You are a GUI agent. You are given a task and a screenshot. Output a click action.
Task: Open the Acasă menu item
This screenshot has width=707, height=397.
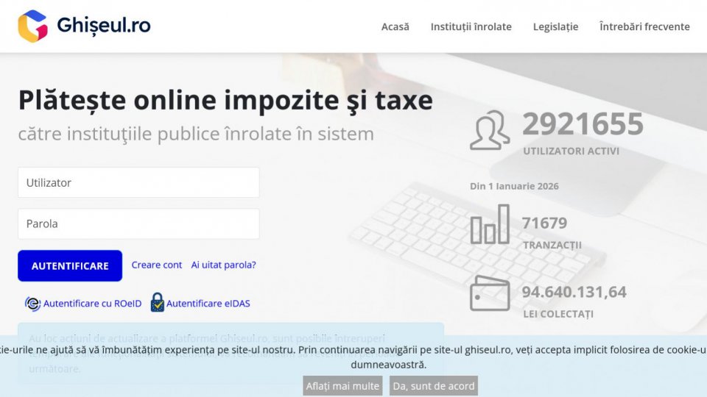(x=395, y=26)
